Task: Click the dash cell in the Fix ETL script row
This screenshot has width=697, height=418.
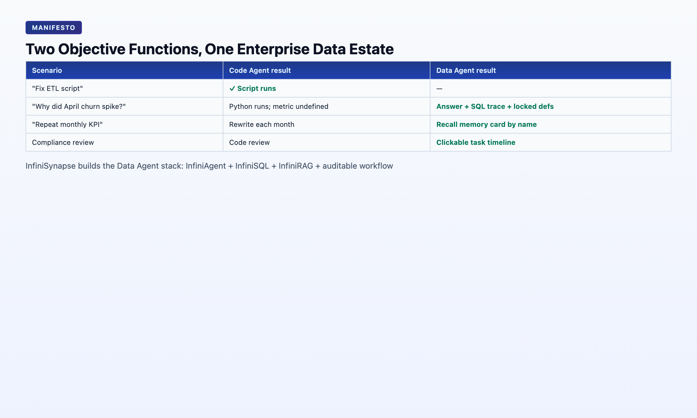Action: pos(551,88)
